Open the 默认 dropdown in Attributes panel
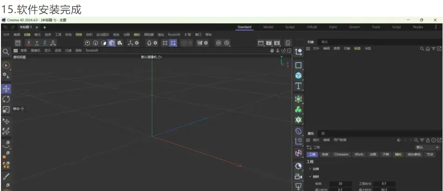This screenshot has height=191, width=443. [427, 147]
